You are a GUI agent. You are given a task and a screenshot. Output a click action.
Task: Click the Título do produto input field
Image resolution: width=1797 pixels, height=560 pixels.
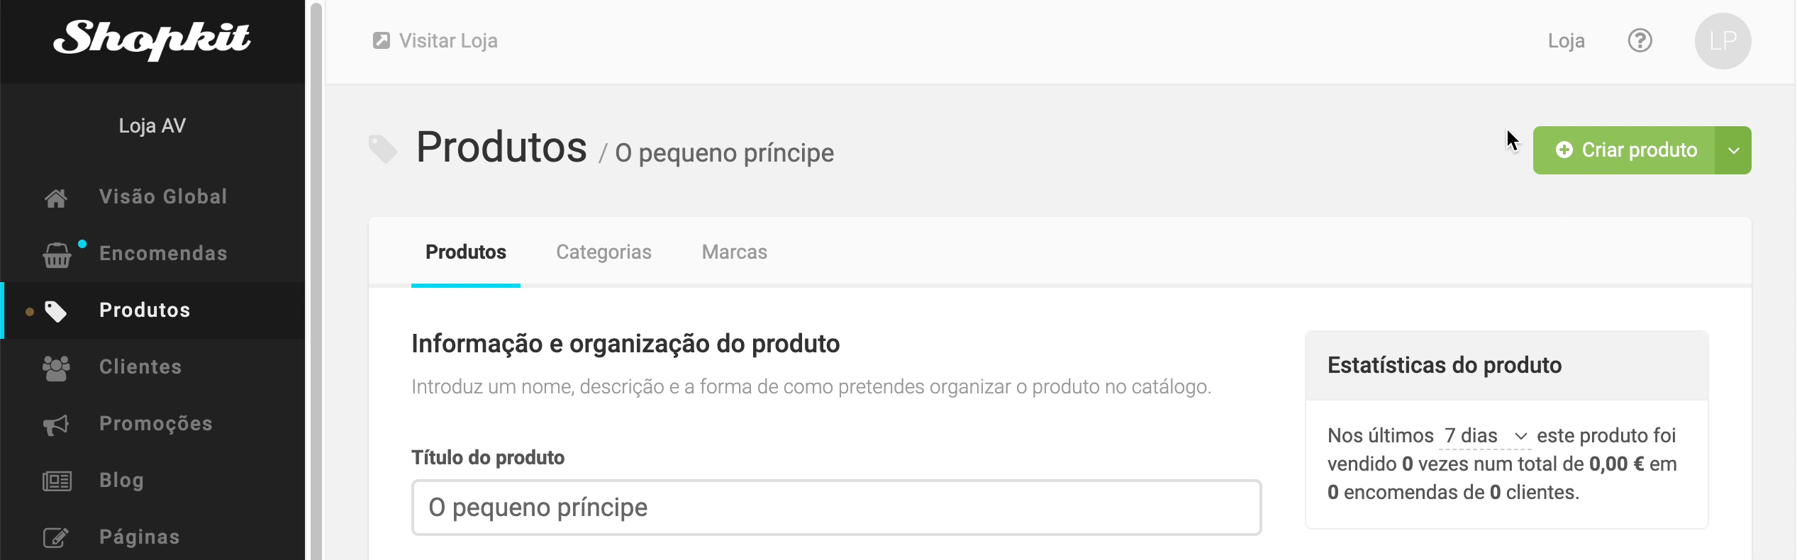click(x=836, y=508)
